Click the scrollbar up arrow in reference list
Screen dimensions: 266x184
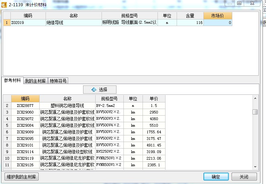coord(255,98)
